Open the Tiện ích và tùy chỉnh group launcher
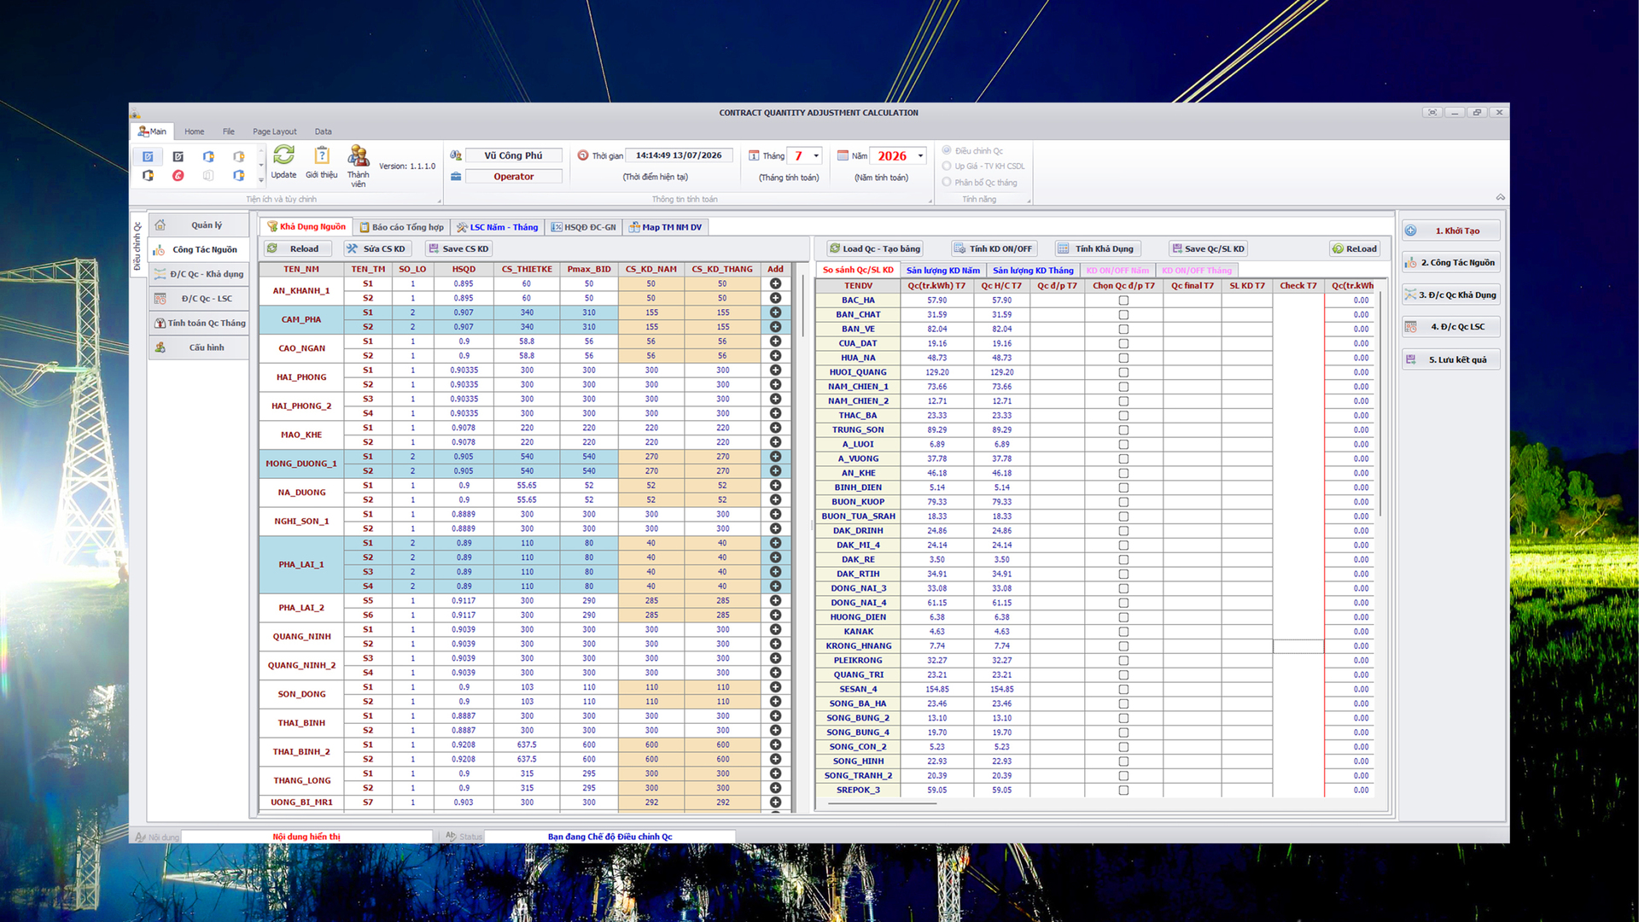The height and width of the screenshot is (922, 1639). (440, 201)
